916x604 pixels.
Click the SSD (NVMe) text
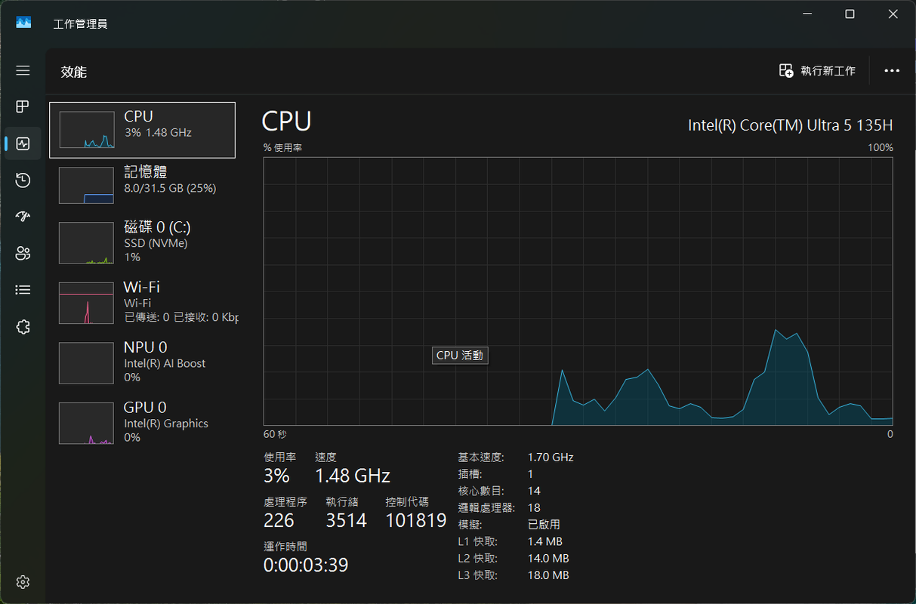(156, 243)
